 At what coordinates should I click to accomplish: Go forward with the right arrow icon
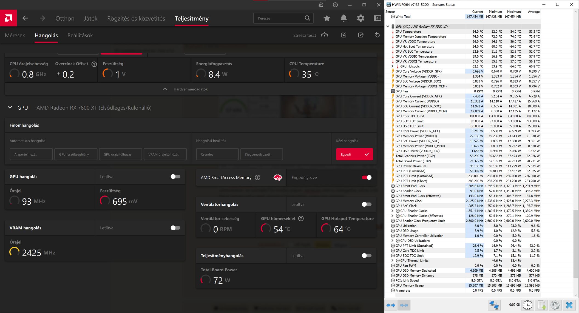(42, 18)
